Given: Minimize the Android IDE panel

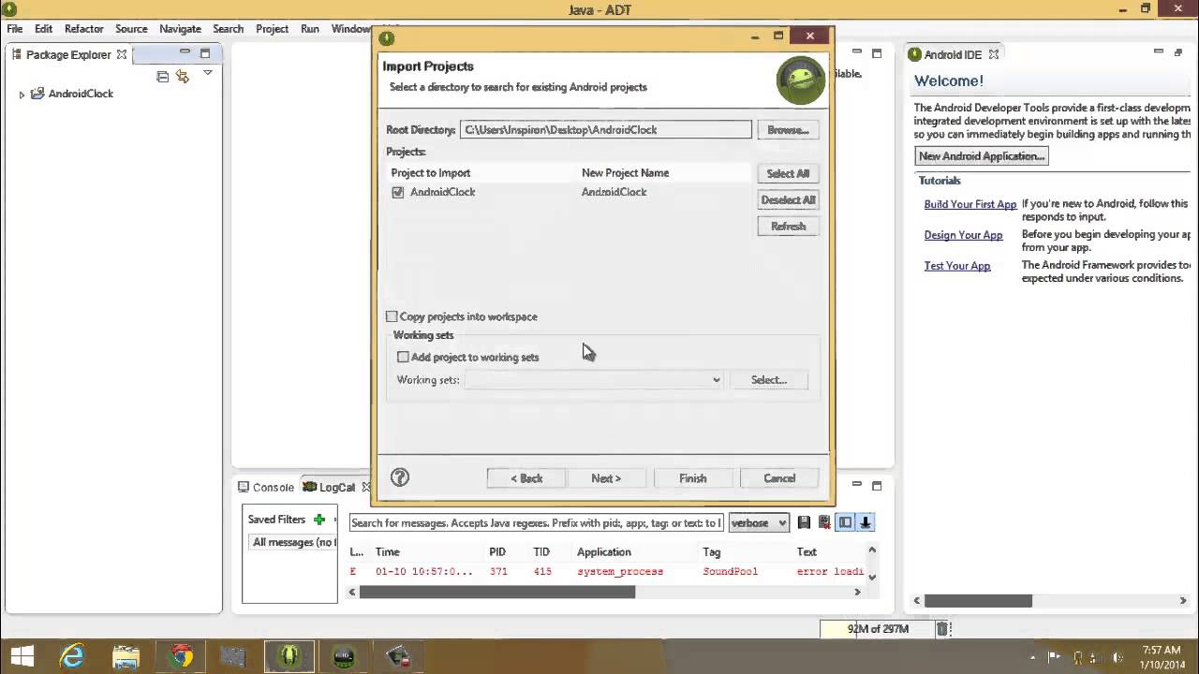Looking at the screenshot, I should click(1159, 53).
